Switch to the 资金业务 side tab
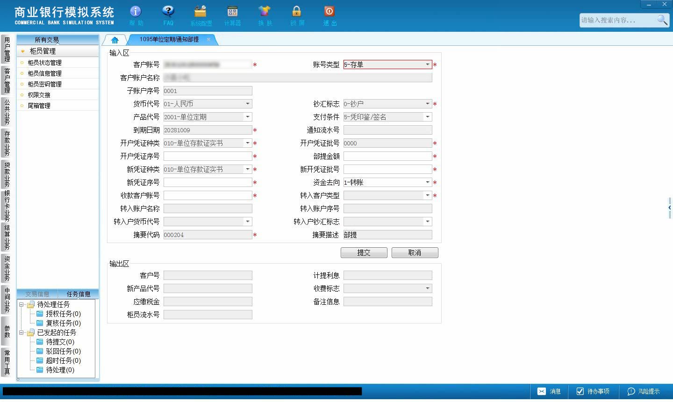 (x=7, y=268)
